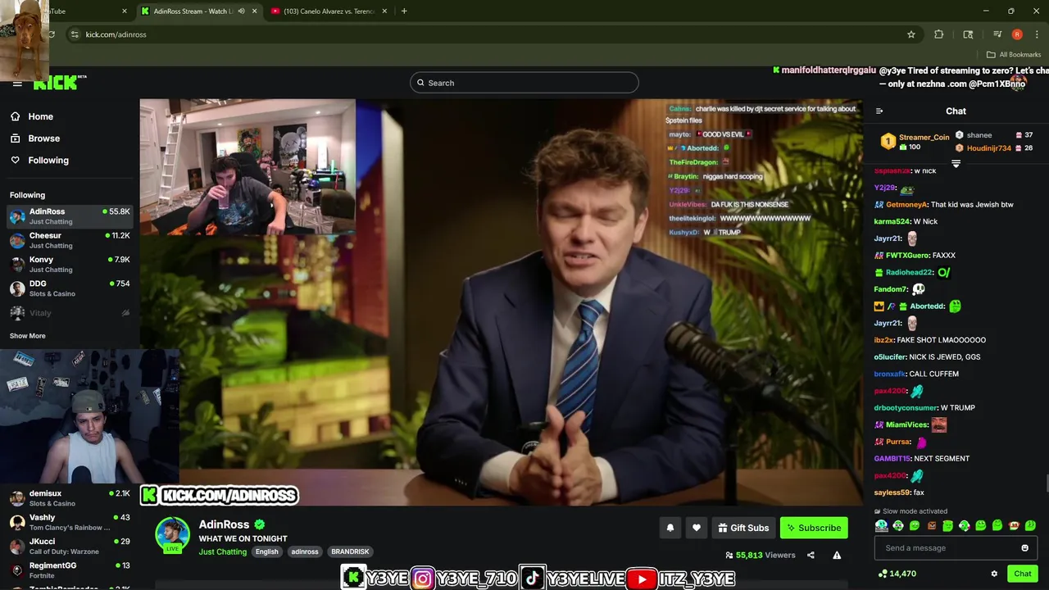
Task: Select the Konvy channel in sidebar
Action: pyautogui.click(x=70, y=264)
